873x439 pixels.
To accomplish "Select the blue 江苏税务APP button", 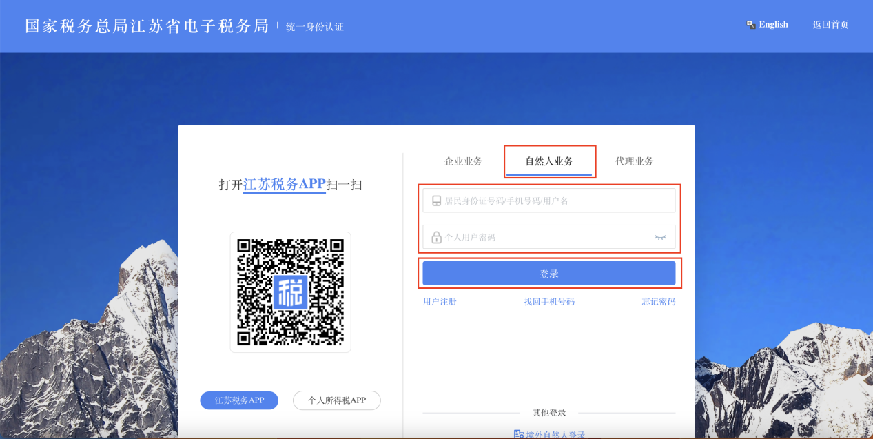I will click(x=239, y=400).
